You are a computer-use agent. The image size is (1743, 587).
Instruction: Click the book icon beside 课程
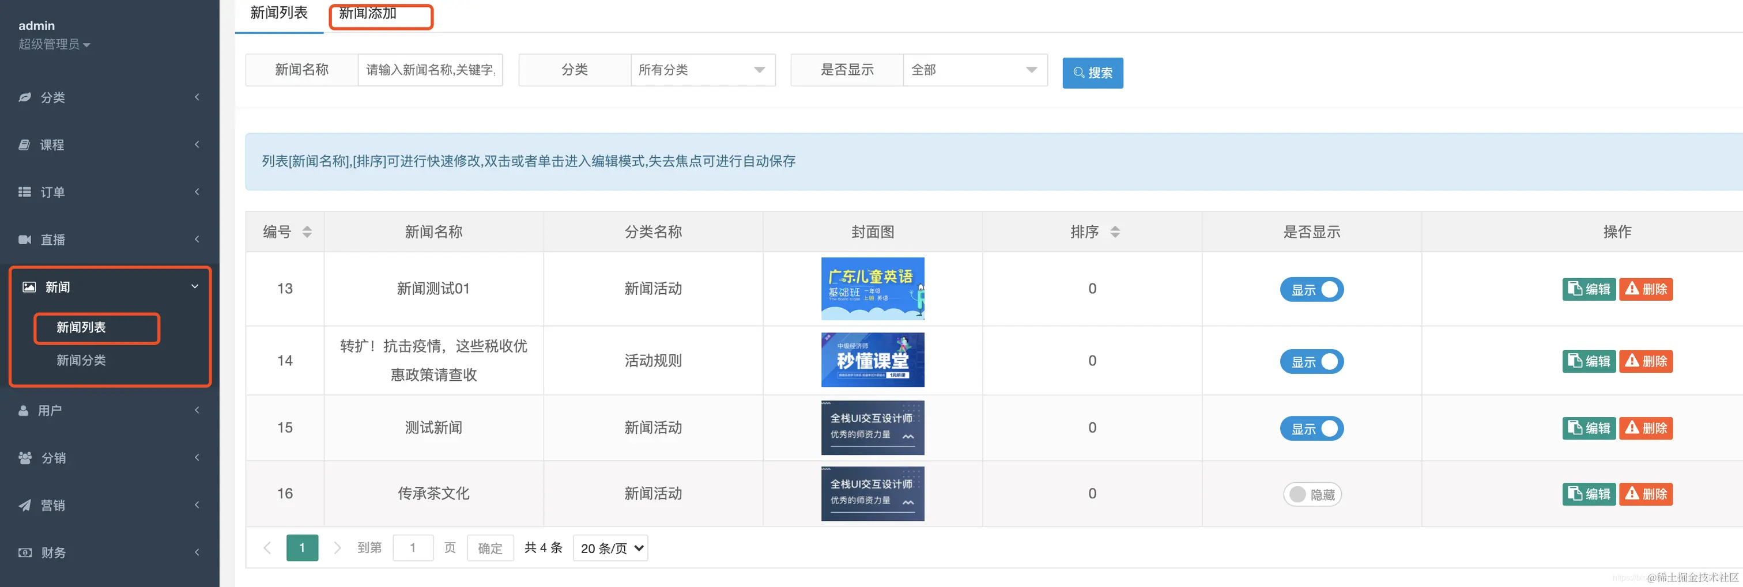click(x=24, y=145)
